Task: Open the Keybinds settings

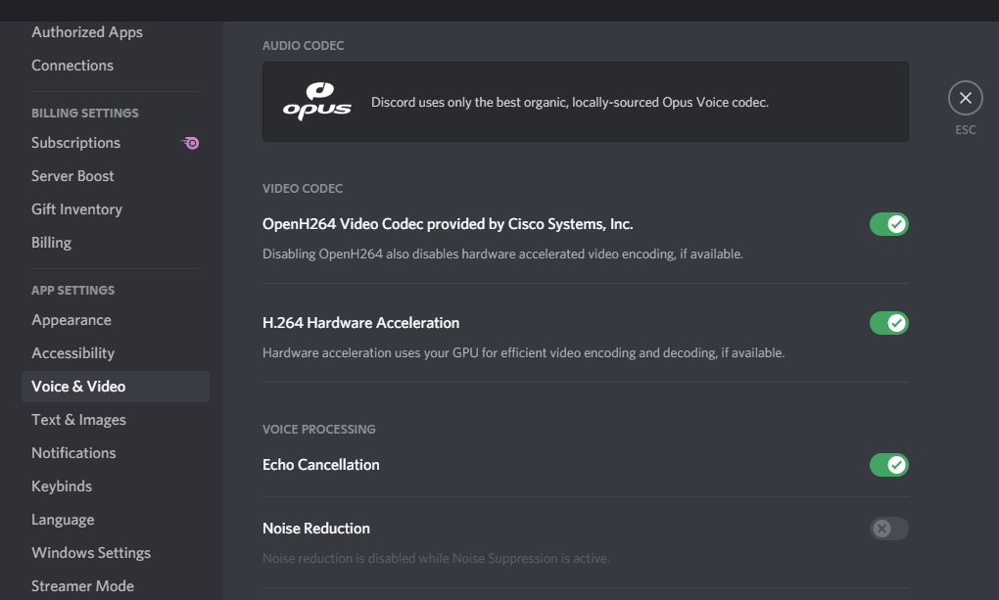Action: click(61, 485)
